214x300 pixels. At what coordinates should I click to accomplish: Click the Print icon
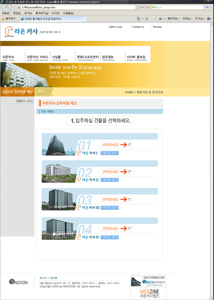click(160, 19)
